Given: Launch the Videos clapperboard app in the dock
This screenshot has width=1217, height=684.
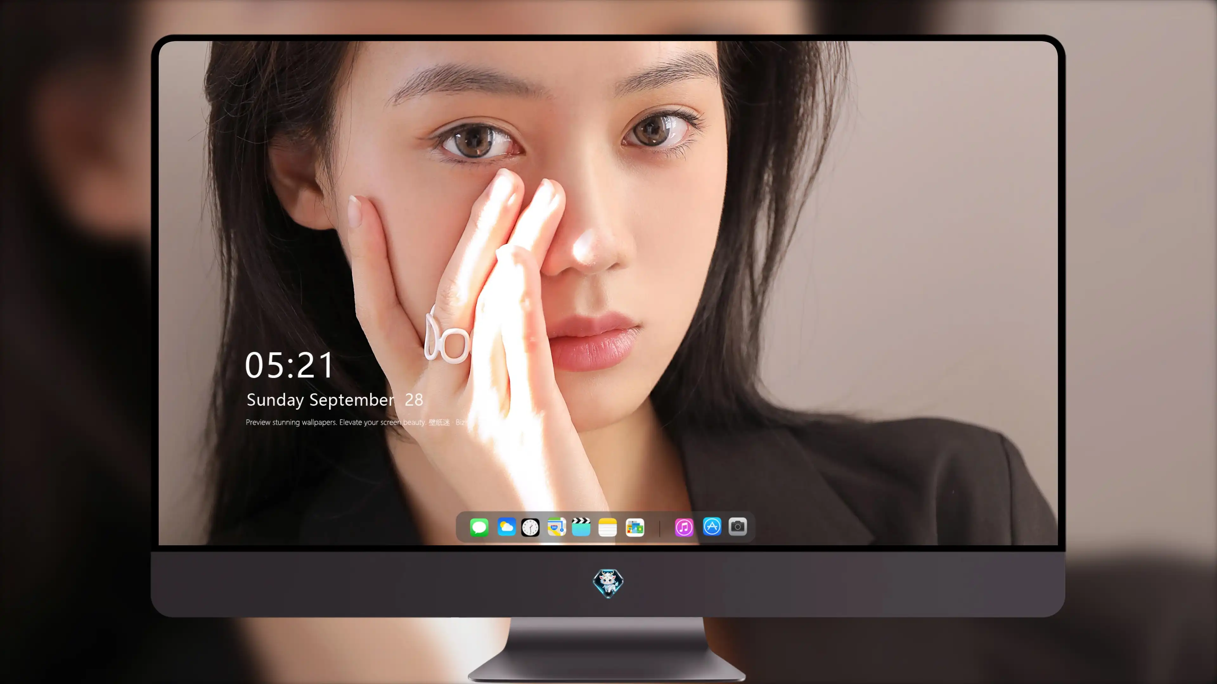Looking at the screenshot, I should (581, 527).
